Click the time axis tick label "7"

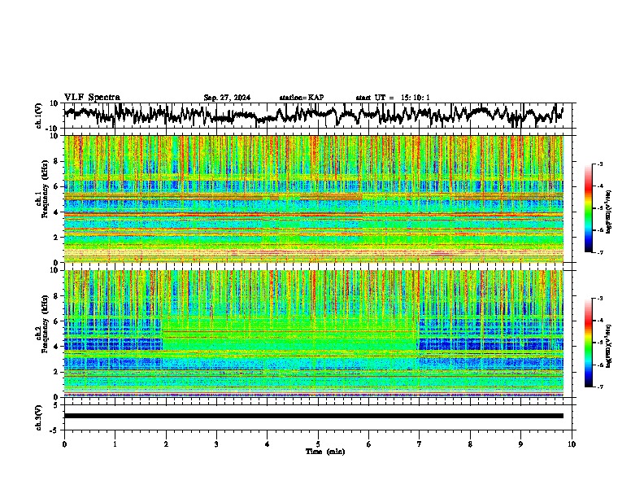420,444
